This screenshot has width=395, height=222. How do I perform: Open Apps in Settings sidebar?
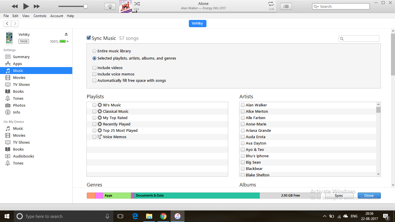[x=36, y=64]
